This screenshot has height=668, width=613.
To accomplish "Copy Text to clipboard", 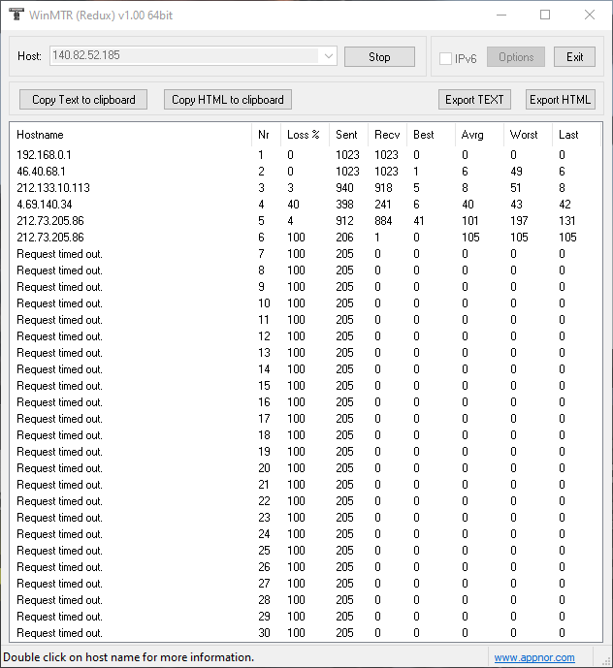I will 83,99.
